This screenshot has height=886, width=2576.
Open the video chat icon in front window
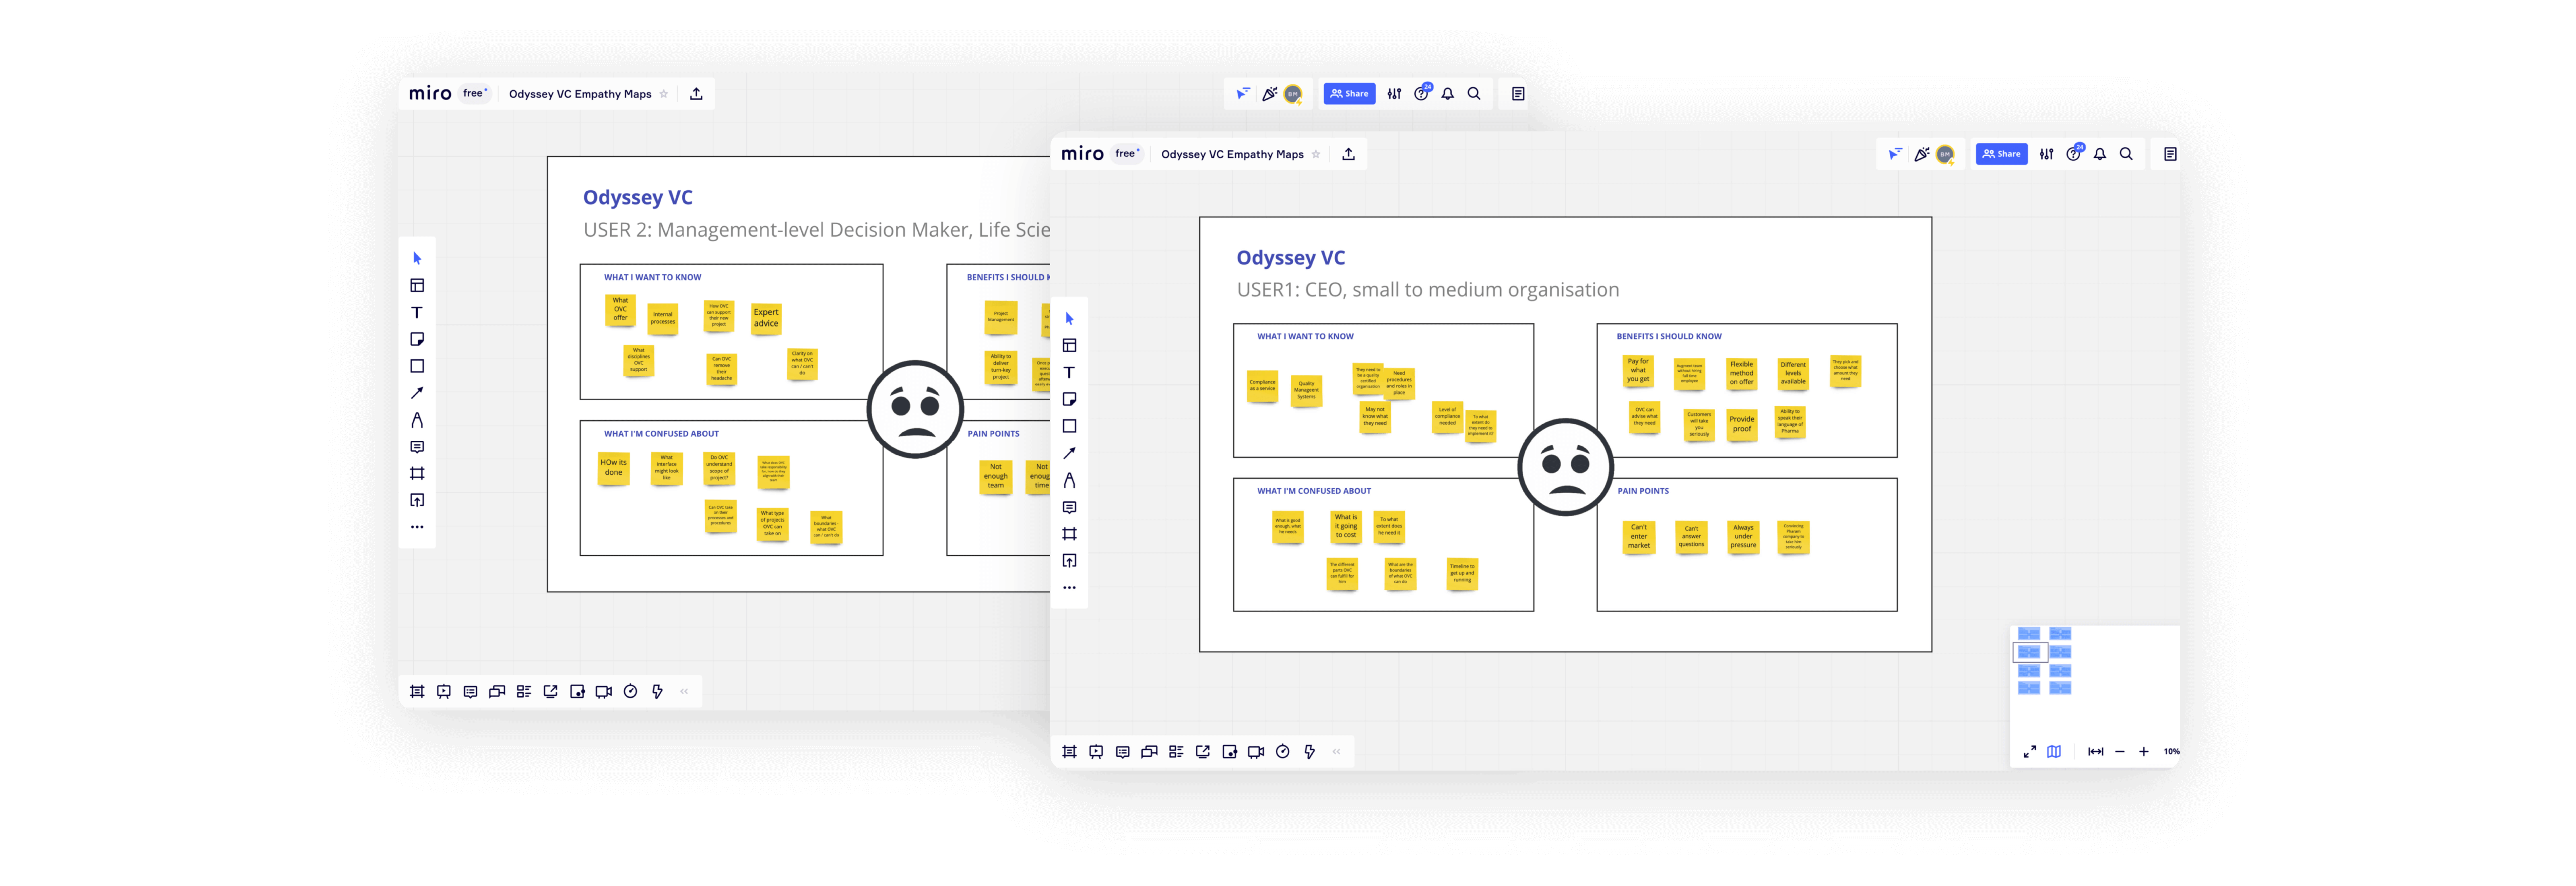point(1256,752)
